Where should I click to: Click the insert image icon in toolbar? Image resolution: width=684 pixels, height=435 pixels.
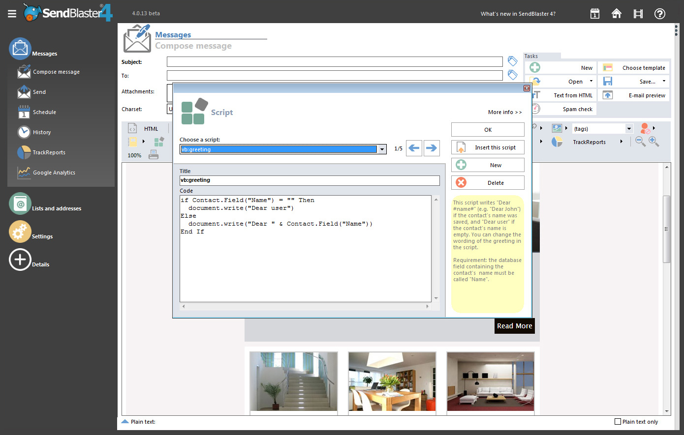pos(557,128)
